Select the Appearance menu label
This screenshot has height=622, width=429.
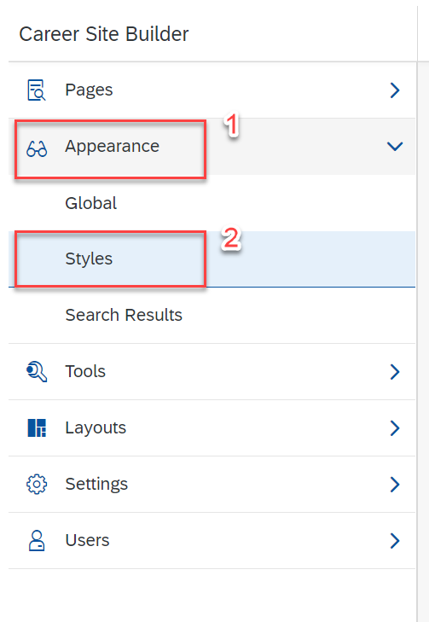[x=113, y=147]
